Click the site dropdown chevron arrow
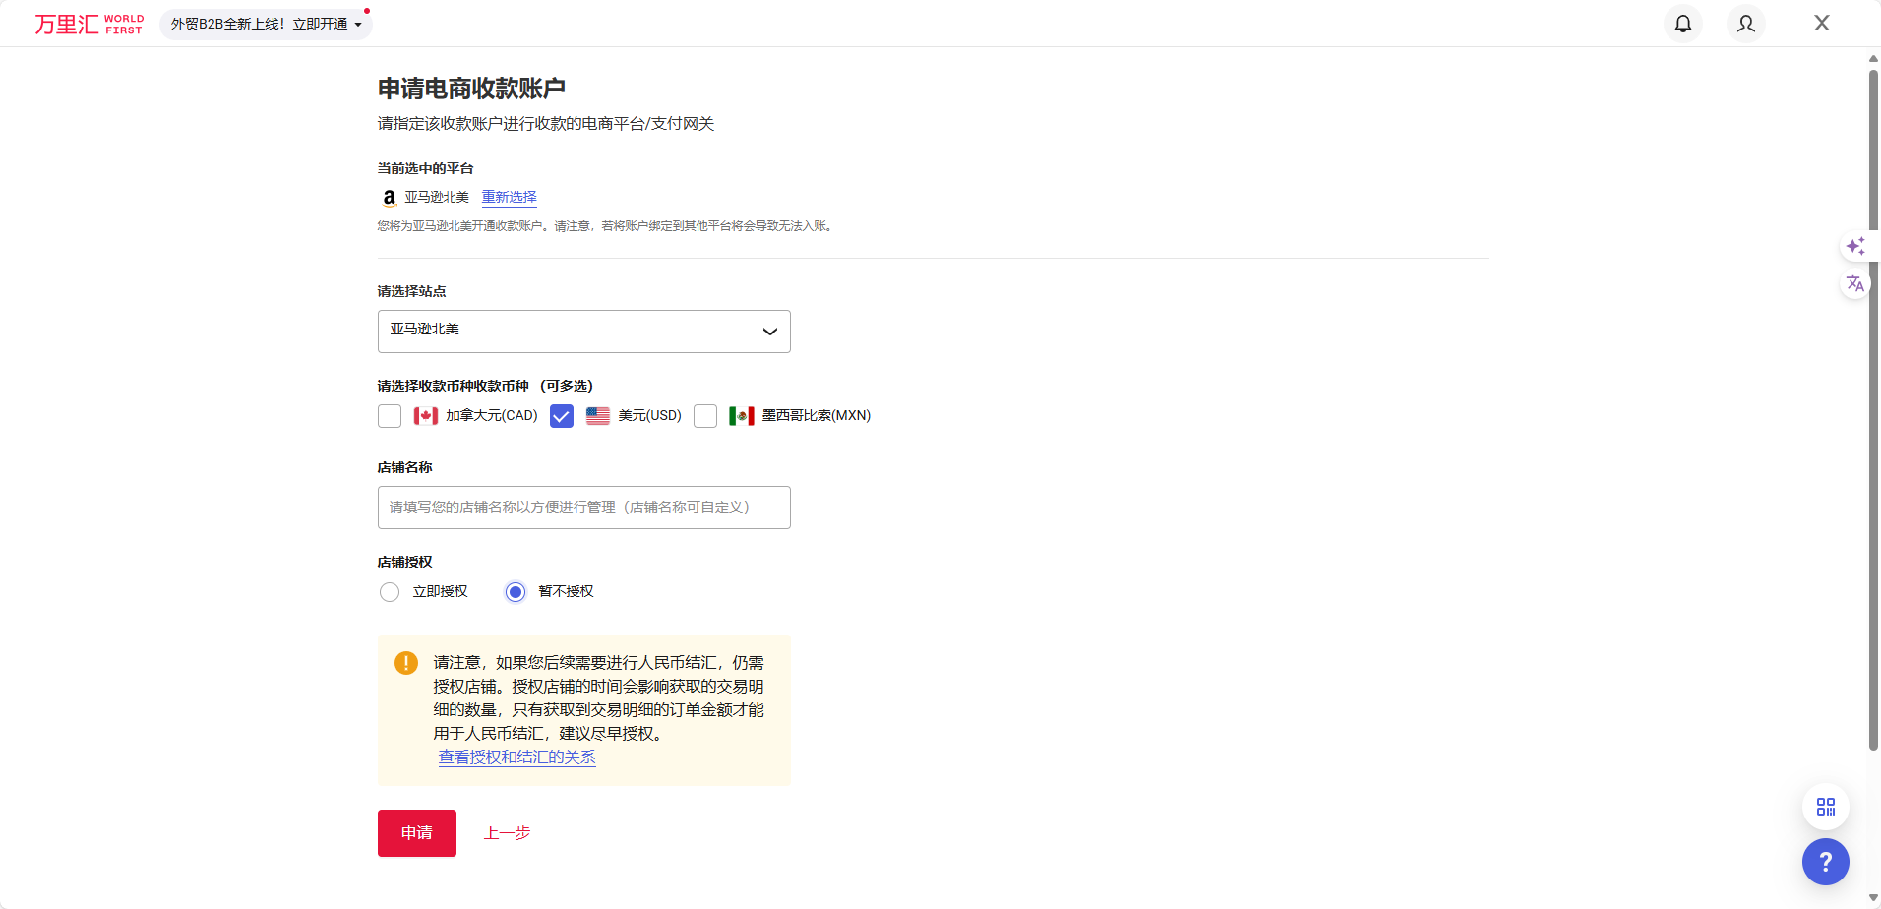Screen dimensions: 1881x909 point(770,332)
